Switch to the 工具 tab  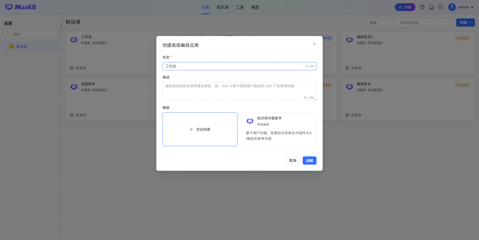pos(240,7)
